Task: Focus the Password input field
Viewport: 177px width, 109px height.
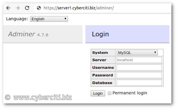Action: [x=139, y=75]
